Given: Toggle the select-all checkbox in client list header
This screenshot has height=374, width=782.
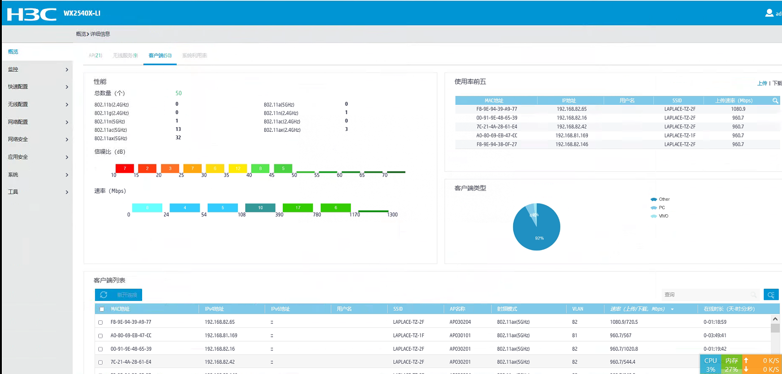Looking at the screenshot, I should pos(102,309).
